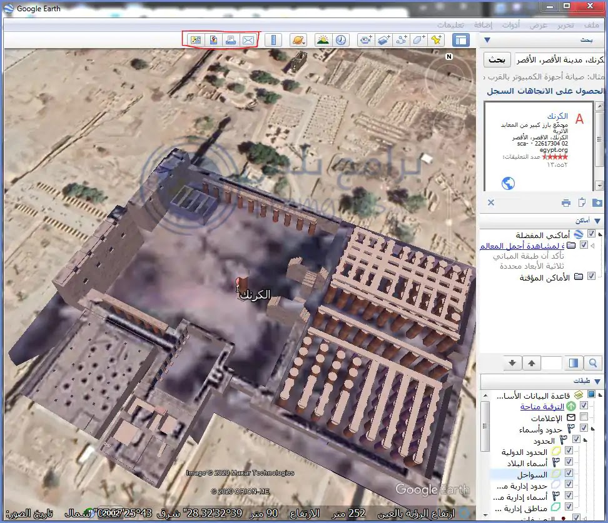Open the تعليمات menu
Viewport: 608px width, 523px height.
click(450, 25)
